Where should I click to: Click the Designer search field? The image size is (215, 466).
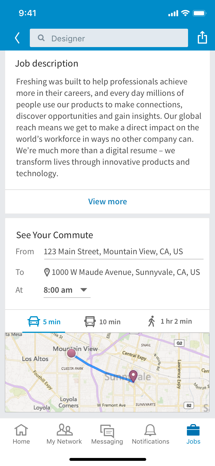tap(109, 38)
